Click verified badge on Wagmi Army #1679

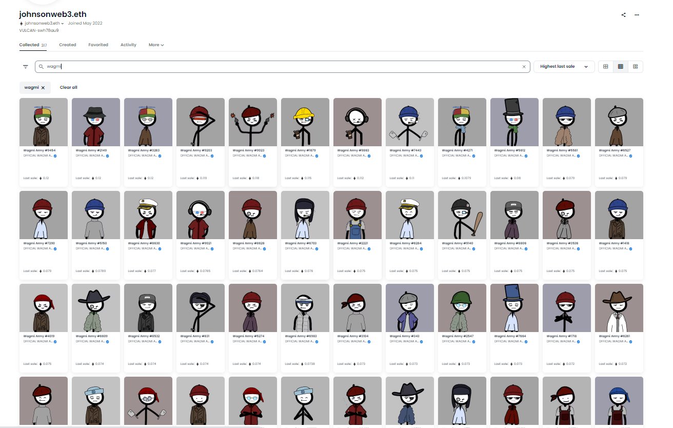coord(316,155)
